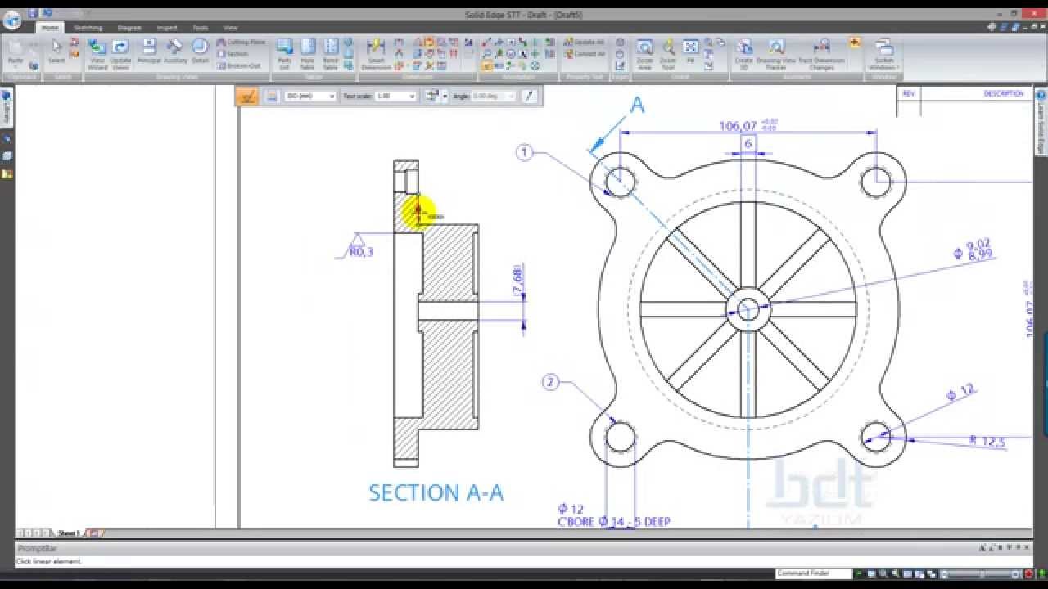Viewport: 1048px width, 589px height.
Task: Select the R 12,5 radius dimension
Action: point(987,442)
